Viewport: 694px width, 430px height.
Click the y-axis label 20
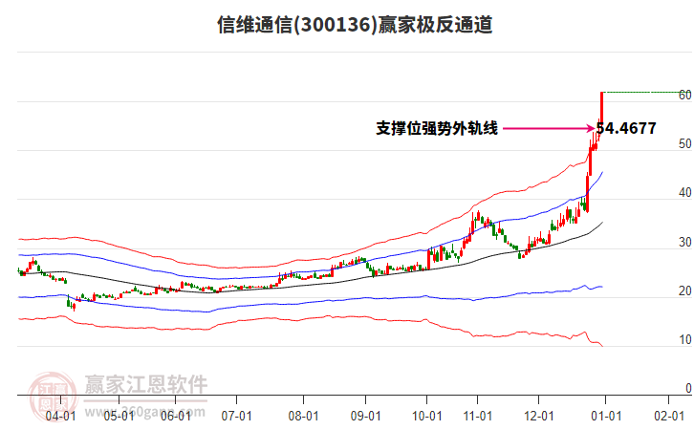685,290
